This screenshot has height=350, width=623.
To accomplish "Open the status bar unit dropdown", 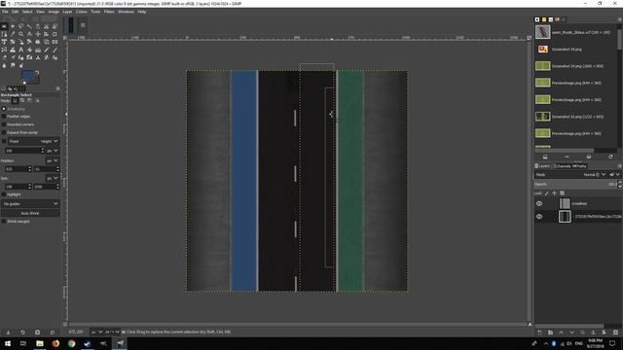I will pos(96,332).
